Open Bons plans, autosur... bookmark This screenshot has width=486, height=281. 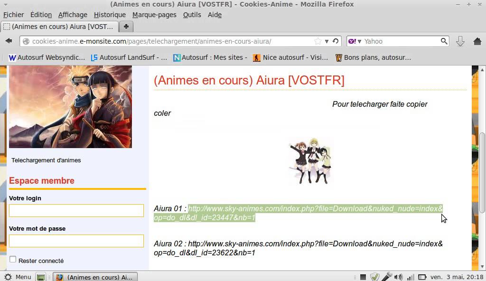(x=373, y=58)
